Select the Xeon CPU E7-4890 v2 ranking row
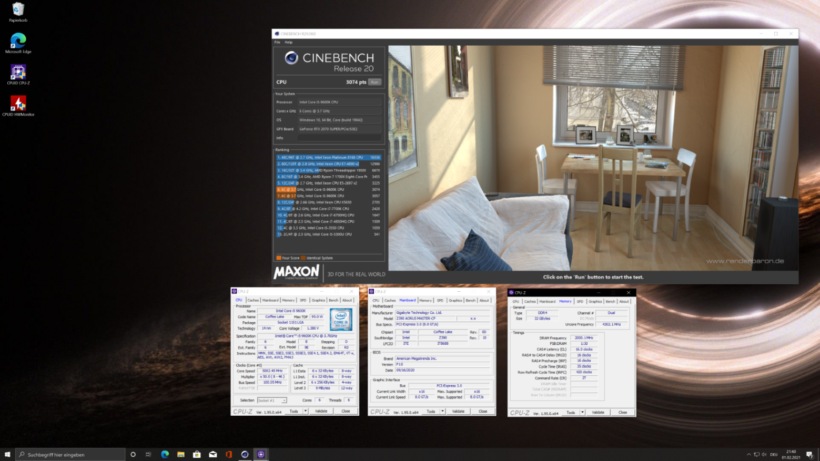Image resolution: width=820 pixels, height=461 pixels. (x=329, y=163)
